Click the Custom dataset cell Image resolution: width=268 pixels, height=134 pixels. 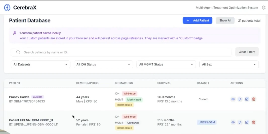203,99
